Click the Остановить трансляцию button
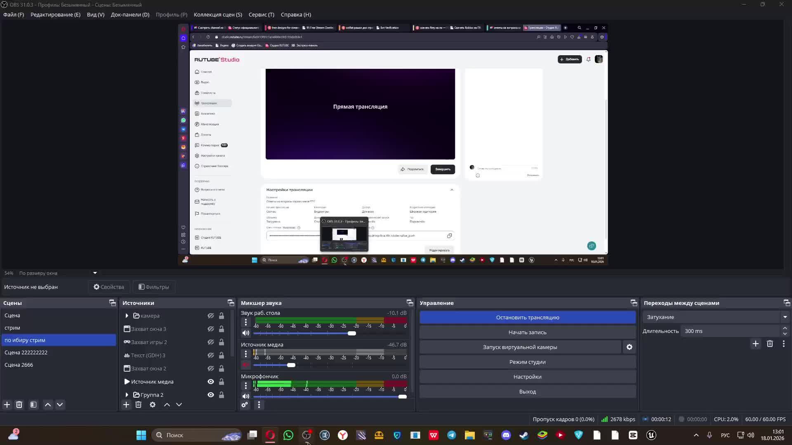The width and height of the screenshot is (792, 445). pyautogui.click(x=527, y=317)
